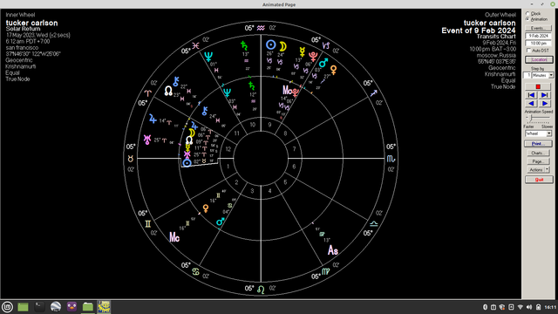
Task: Open the Page selection button
Action: click(538, 161)
